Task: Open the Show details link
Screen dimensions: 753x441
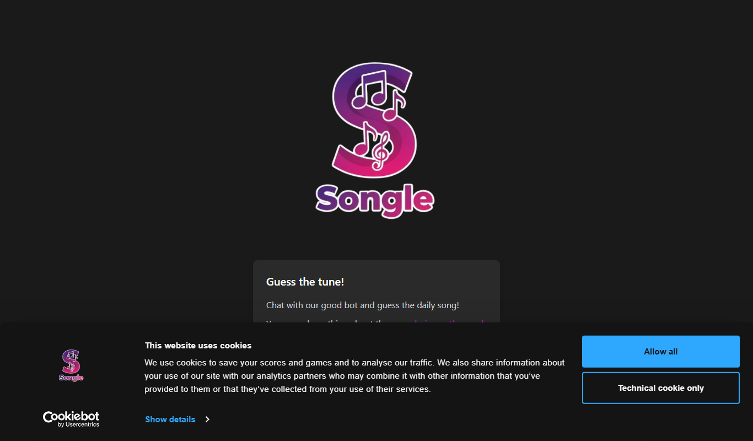Action: (170, 420)
